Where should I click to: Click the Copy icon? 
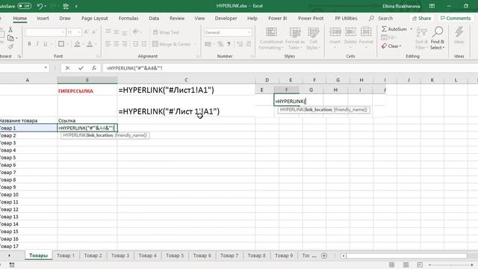10,38
